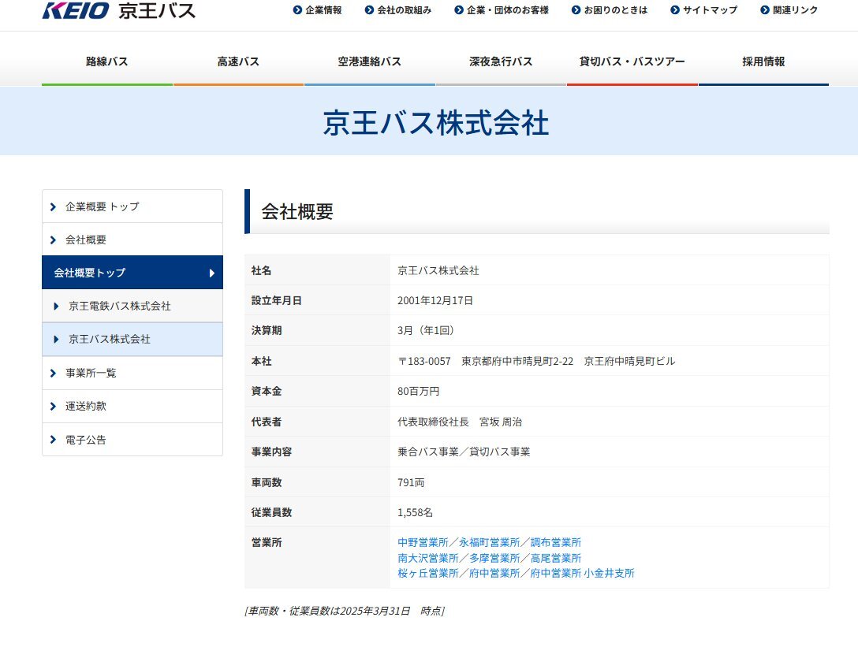Image resolution: width=858 pixels, height=658 pixels.
Task: Open 多摩営業所 link
Action: pyautogui.click(x=494, y=558)
